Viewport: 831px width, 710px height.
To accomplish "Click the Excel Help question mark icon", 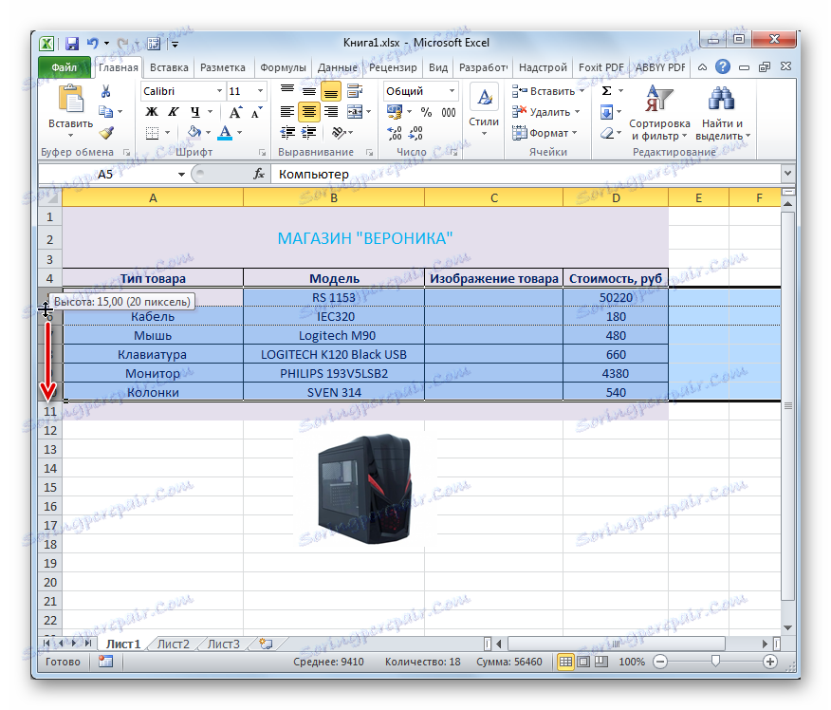I will [722, 66].
